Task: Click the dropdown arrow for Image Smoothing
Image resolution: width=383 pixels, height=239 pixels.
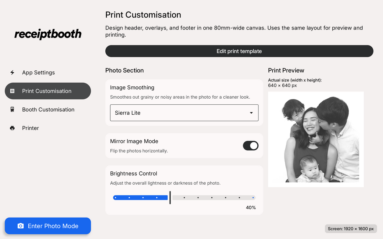Action: 251,113
